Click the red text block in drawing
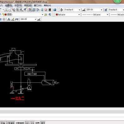The width and height of the screenshot is (124, 124). pyautogui.click(x=17, y=99)
